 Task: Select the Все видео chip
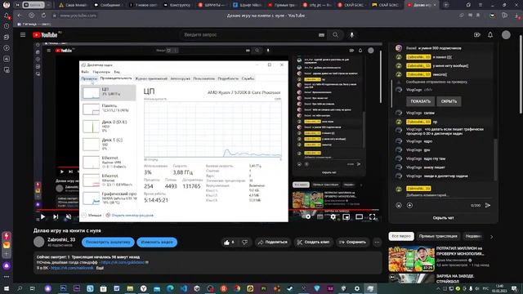[401, 236]
